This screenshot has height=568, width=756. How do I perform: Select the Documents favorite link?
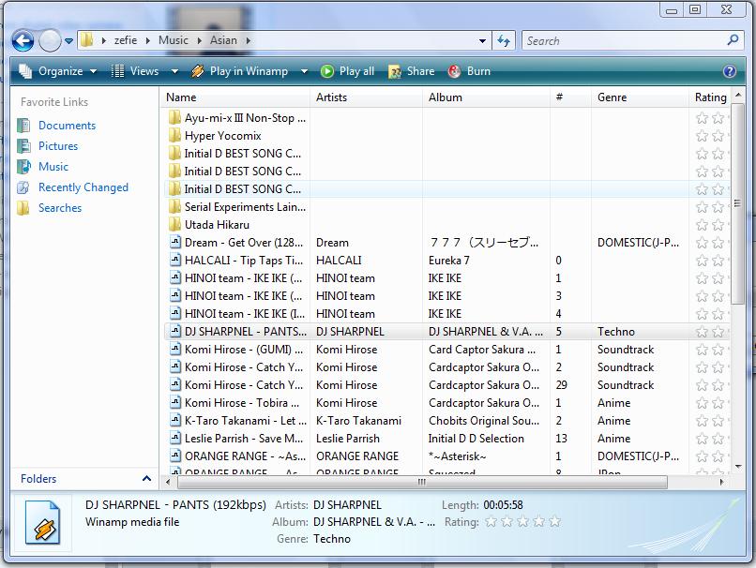click(67, 126)
